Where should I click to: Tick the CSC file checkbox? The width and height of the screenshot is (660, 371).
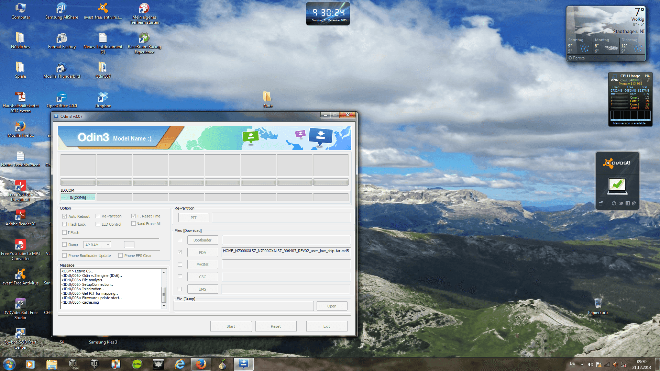click(x=180, y=277)
